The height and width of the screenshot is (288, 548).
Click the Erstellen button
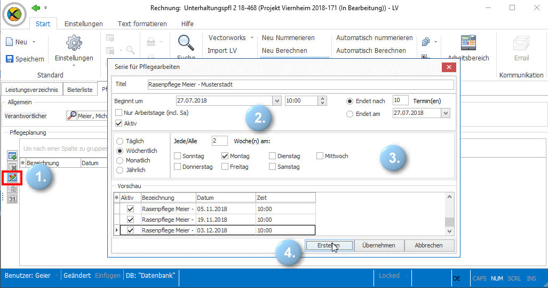click(x=329, y=245)
